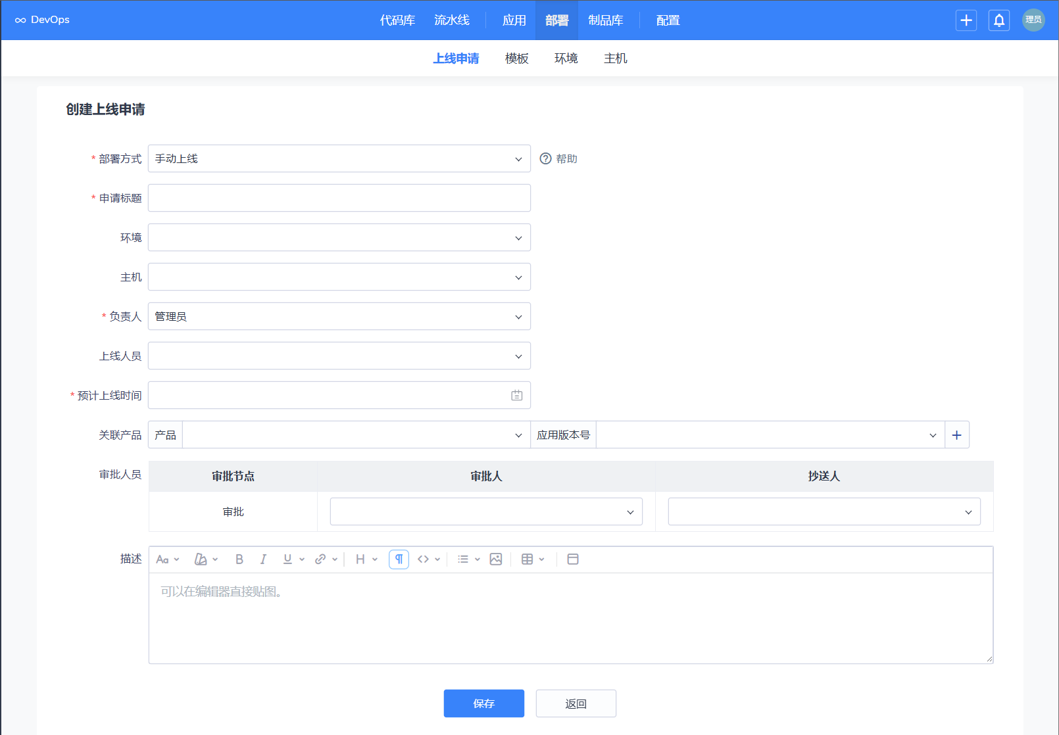Click the 审批节点 column header
The image size is (1059, 735).
point(234,476)
